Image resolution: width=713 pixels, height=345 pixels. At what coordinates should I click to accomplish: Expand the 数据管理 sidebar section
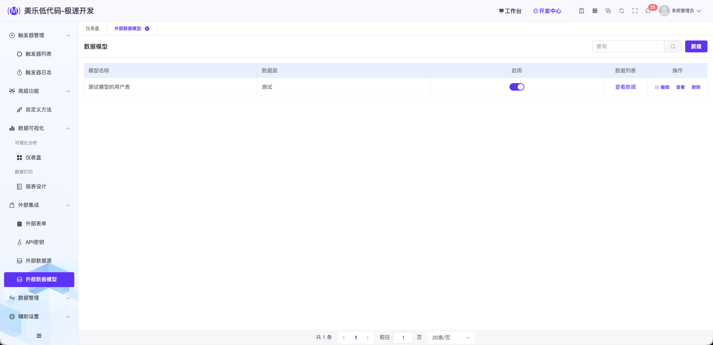pos(39,298)
